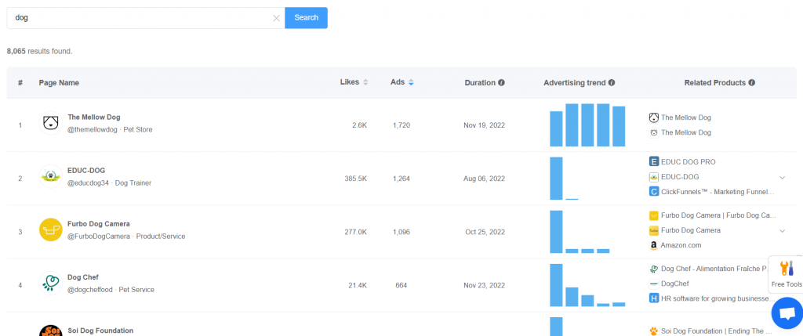Open the EDUC-DOG page logo
This screenshot has width=803, height=336.
tap(51, 176)
